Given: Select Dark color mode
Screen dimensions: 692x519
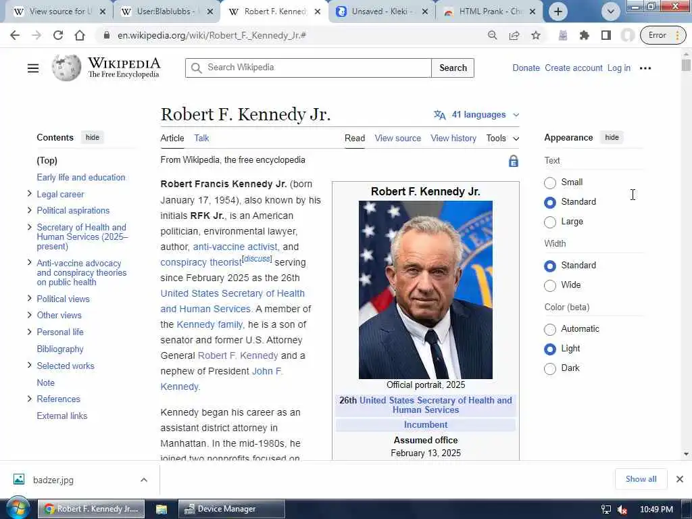Looking at the screenshot, I should pyautogui.click(x=550, y=368).
